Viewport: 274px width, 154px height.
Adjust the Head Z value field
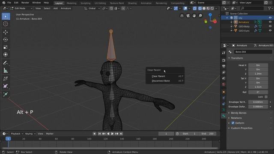point(258,74)
